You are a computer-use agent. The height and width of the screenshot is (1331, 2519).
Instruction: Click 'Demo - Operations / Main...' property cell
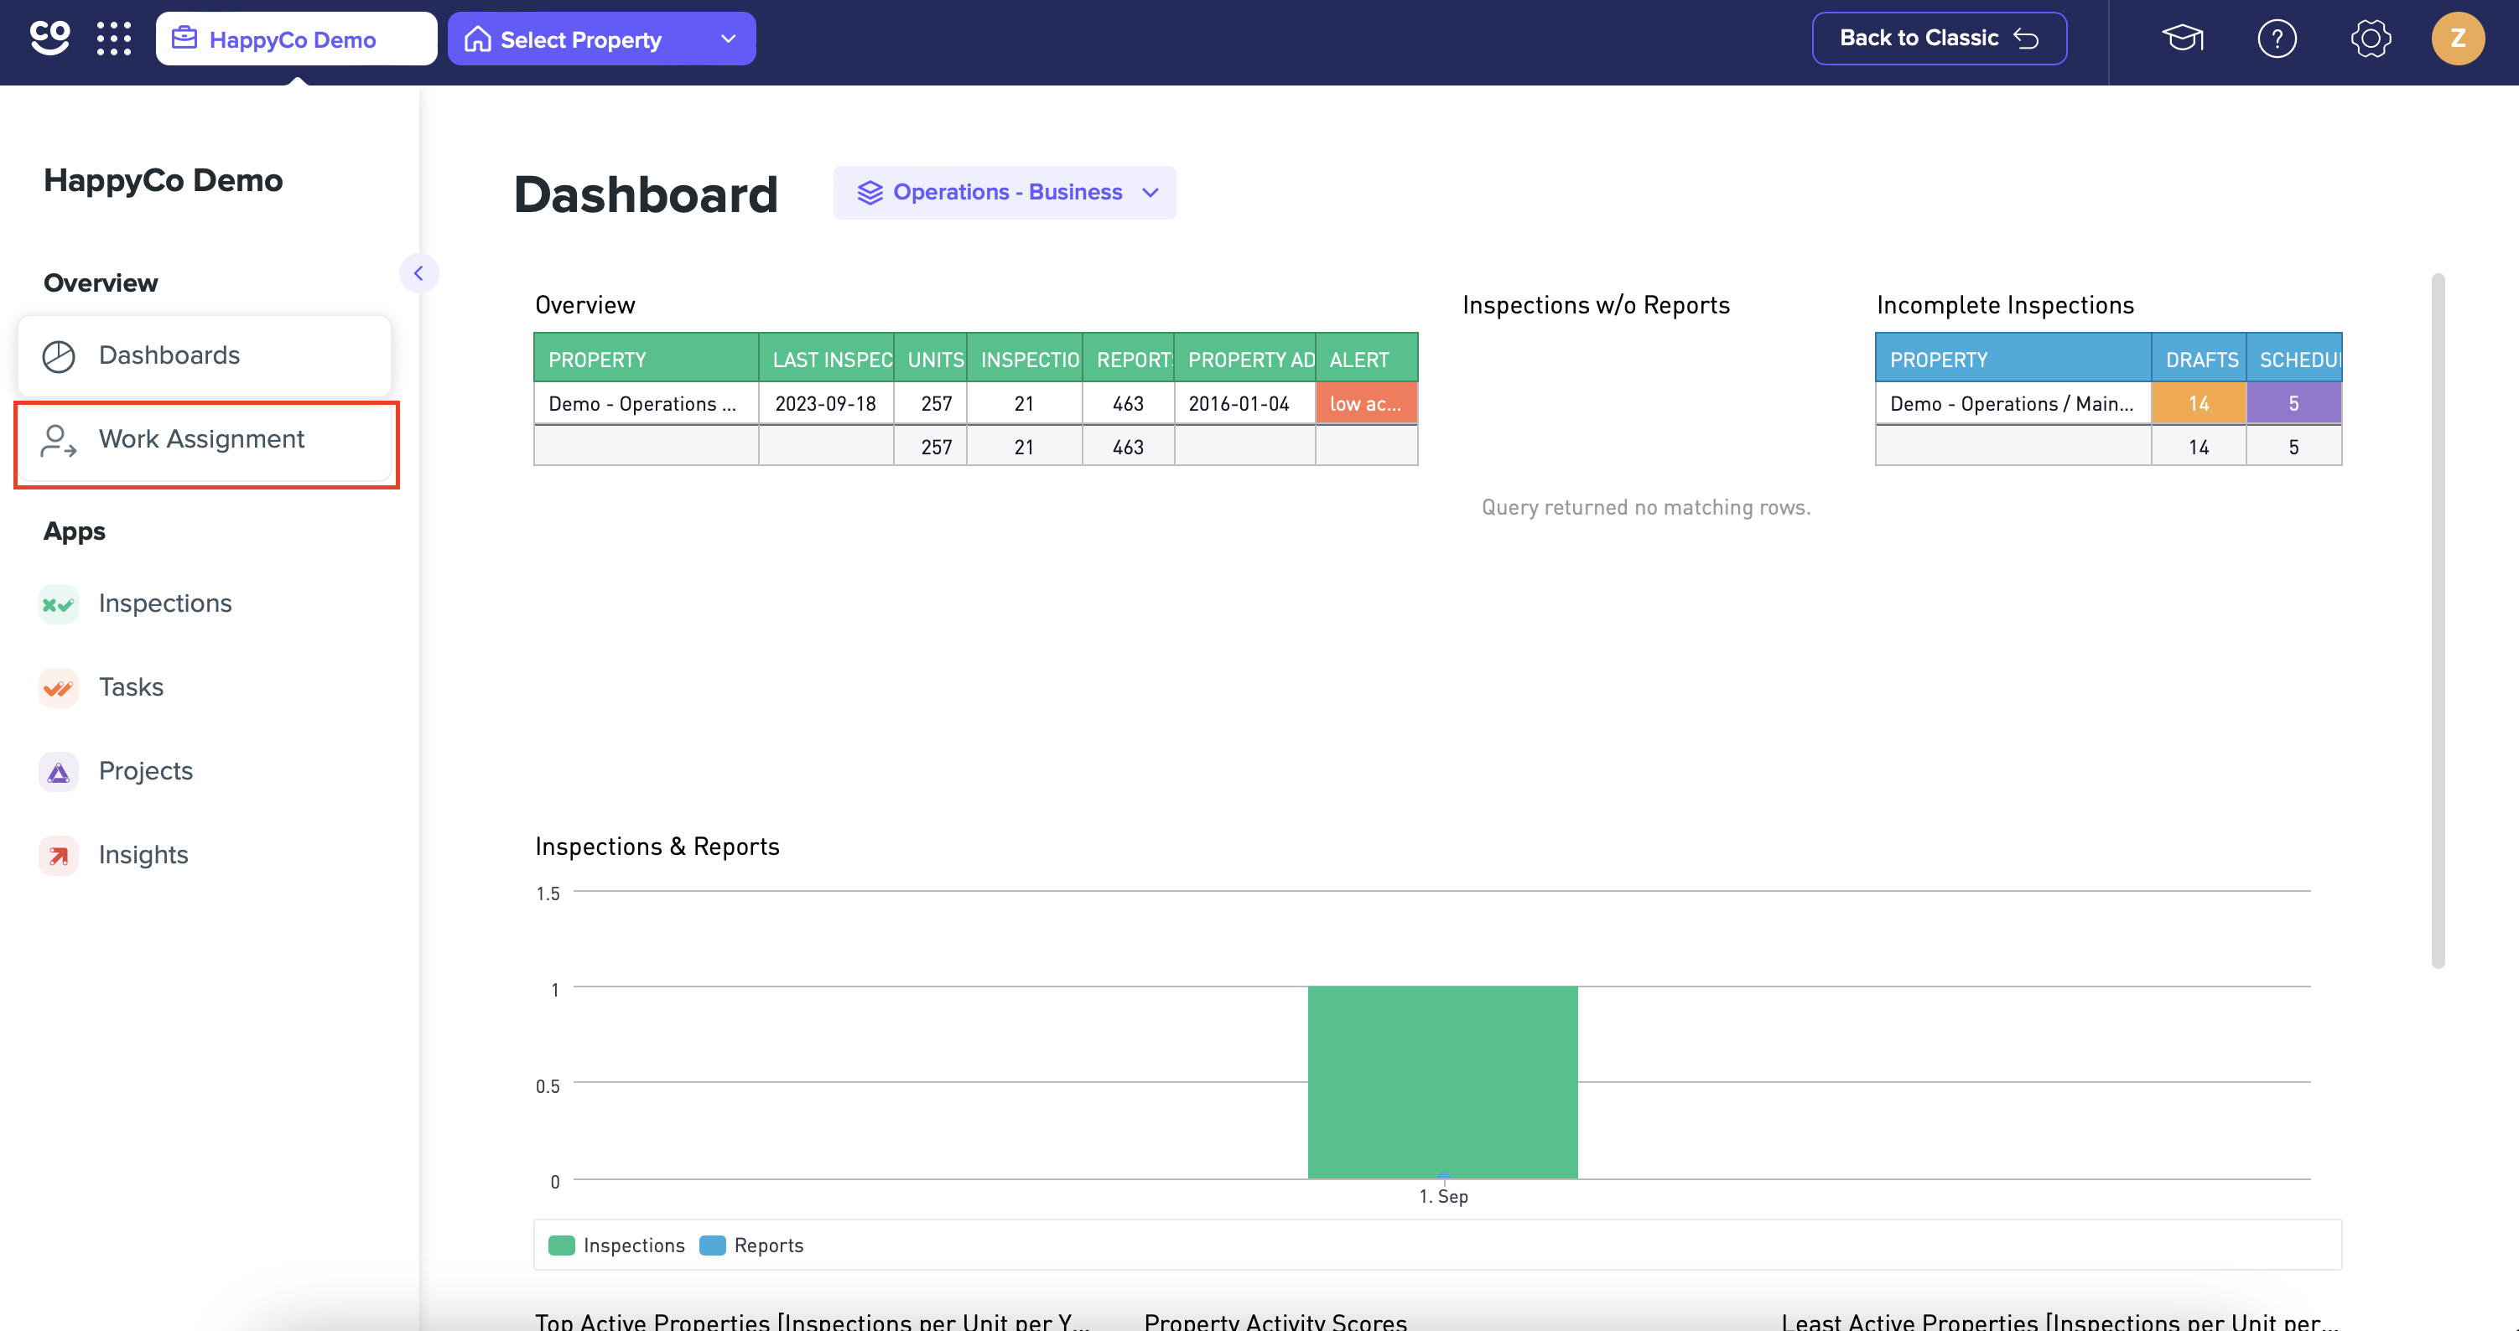(x=2013, y=404)
